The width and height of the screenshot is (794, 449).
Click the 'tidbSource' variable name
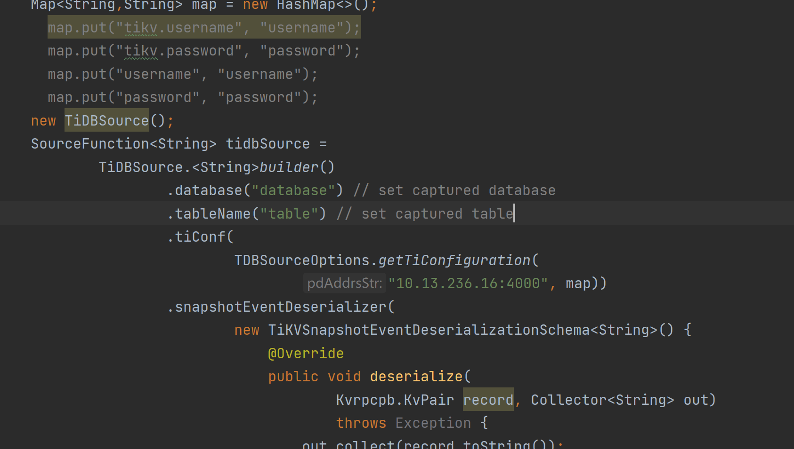(x=268, y=143)
